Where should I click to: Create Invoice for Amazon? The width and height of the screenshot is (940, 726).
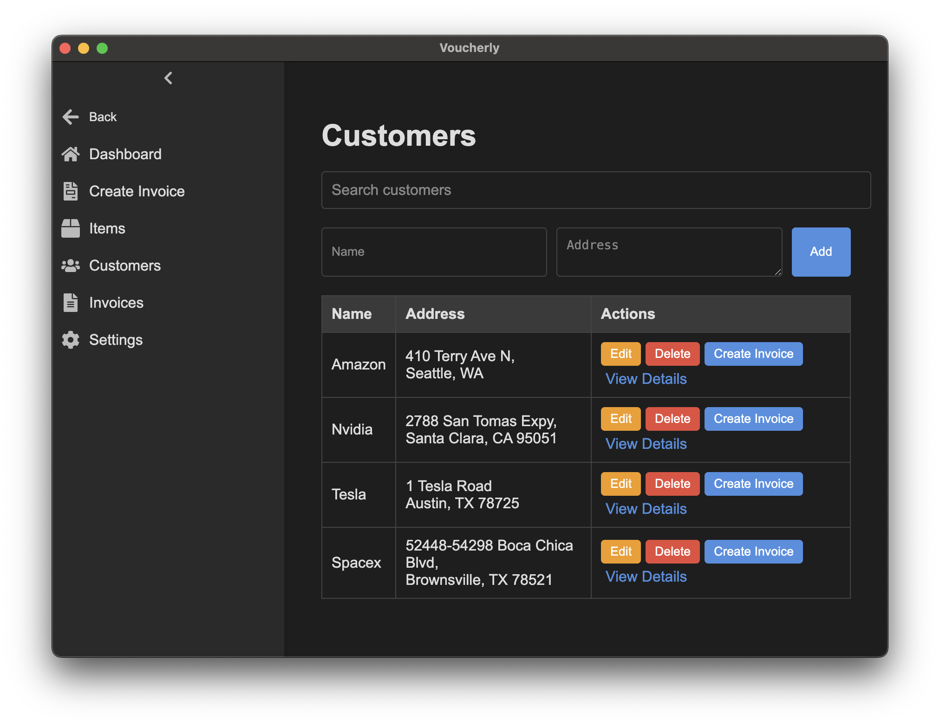753,354
